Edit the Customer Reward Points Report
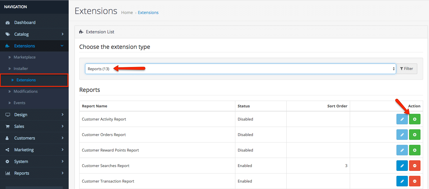The width and height of the screenshot is (429, 189). pos(402,150)
